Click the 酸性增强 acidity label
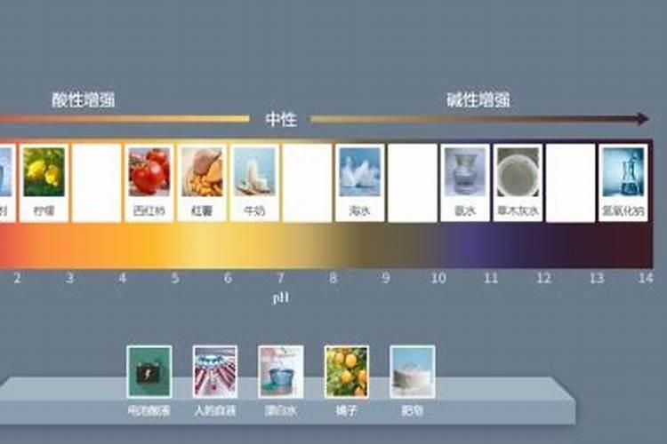 point(84,99)
